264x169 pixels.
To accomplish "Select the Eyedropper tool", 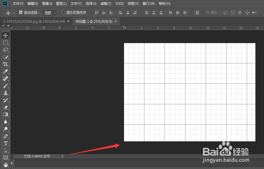I will [5, 71].
